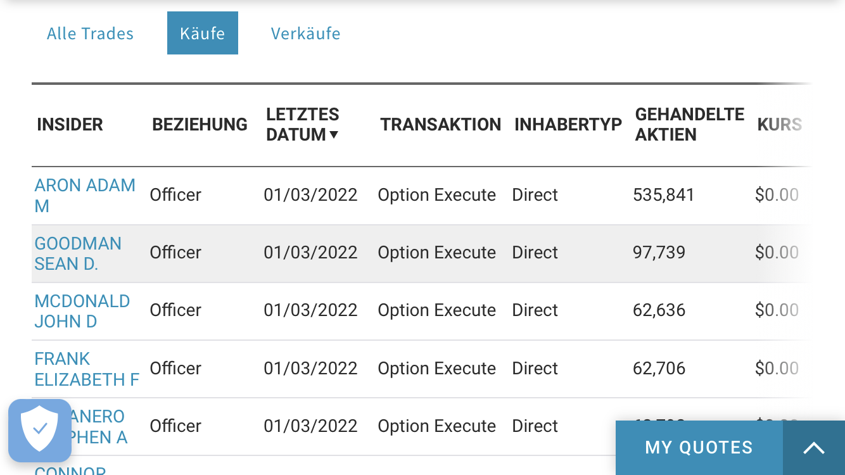Image resolution: width=845 pixels, height=475 pixels.
Task: Click the KURS column header
Action: point(780,124)
